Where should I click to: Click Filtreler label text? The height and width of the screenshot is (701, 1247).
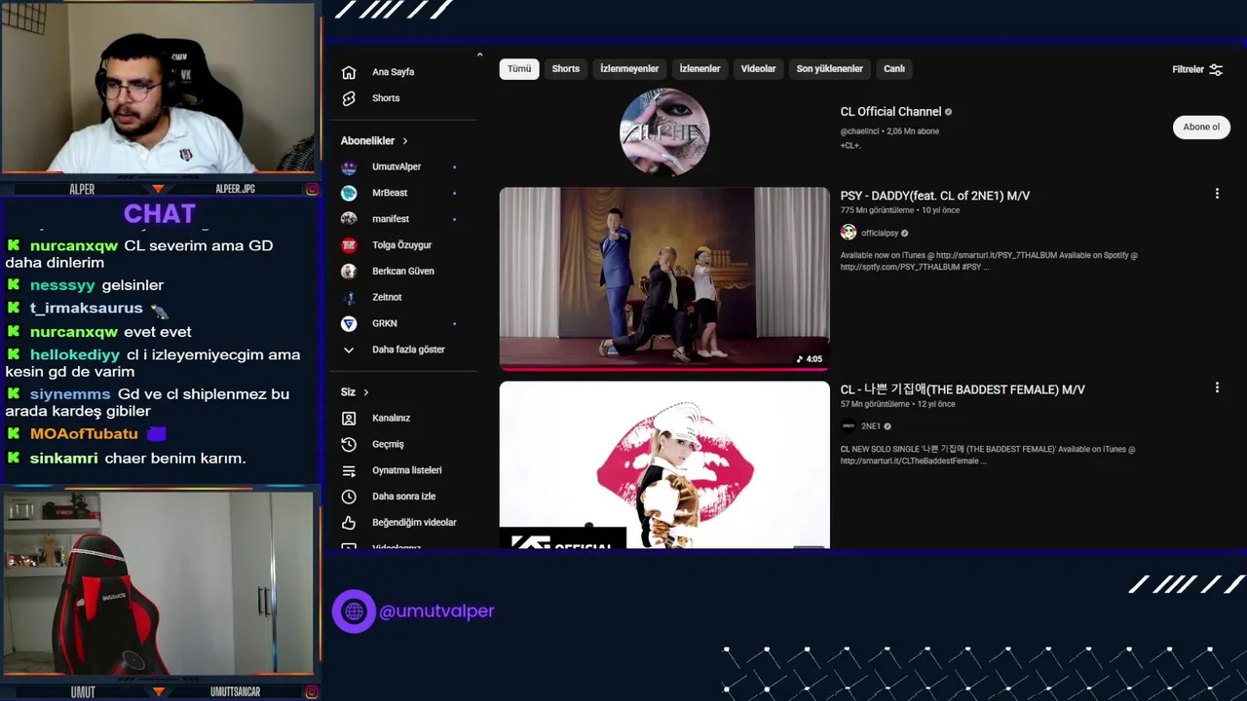click(1188, 69)
